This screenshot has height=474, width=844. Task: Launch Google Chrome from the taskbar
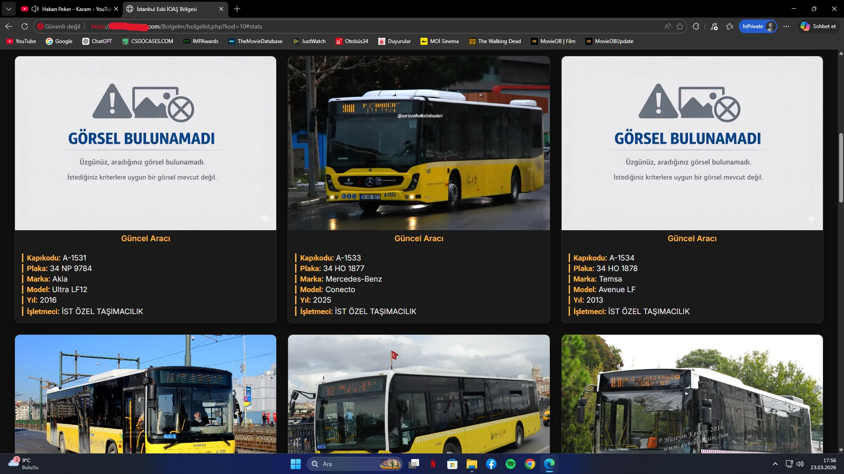coord(530,464)
